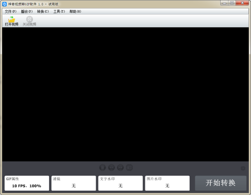The image size is (251, 195).
Task: Maximize the application window
Action: click(x=232, y=3)
